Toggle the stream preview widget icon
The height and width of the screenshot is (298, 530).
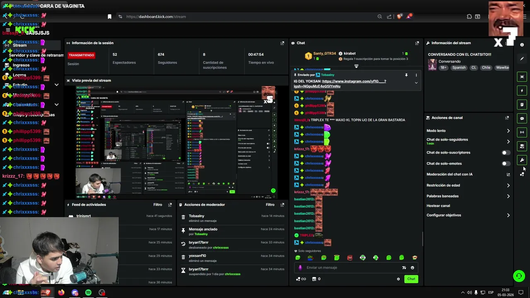tap(522, 77)
